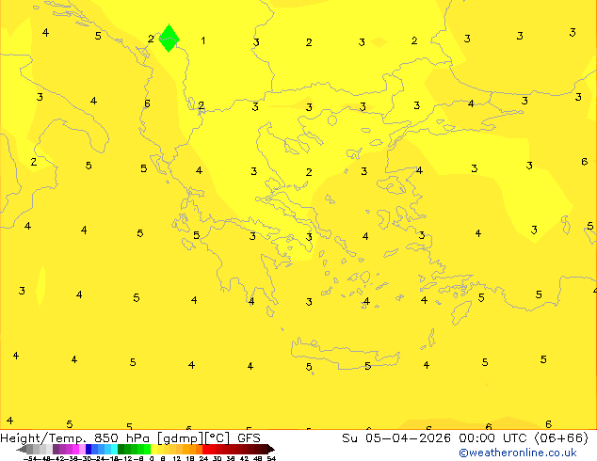This screenshot has width=597, height=461.
Task: Click the '00:00 UTC' time label
Action: point(492,438)
